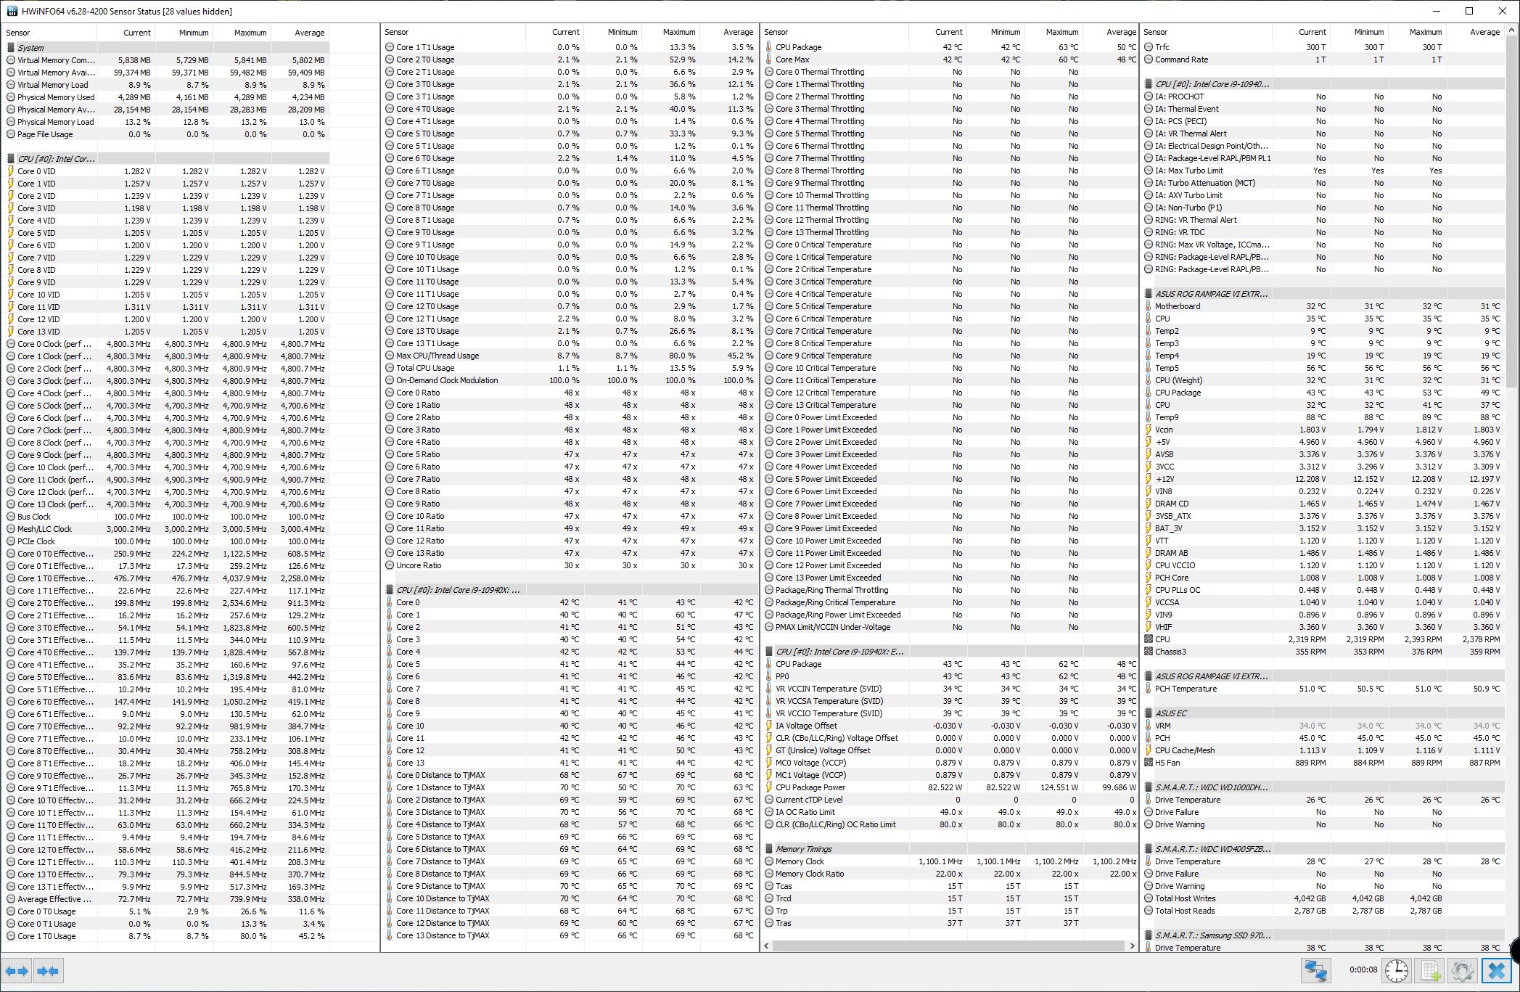Image resolution: width=1520 pixels, height=992 pixels.
Task: Click thermometer icon beside CPU Package
Action: [x=769, y=47]
